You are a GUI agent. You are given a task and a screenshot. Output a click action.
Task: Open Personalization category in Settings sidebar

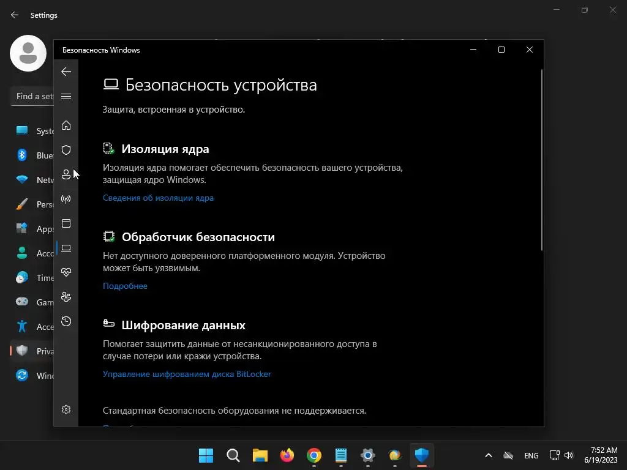[32, 204]
